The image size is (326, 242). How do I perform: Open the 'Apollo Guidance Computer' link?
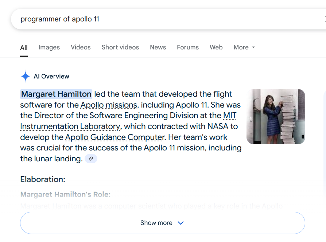click(x=115, y=137)
